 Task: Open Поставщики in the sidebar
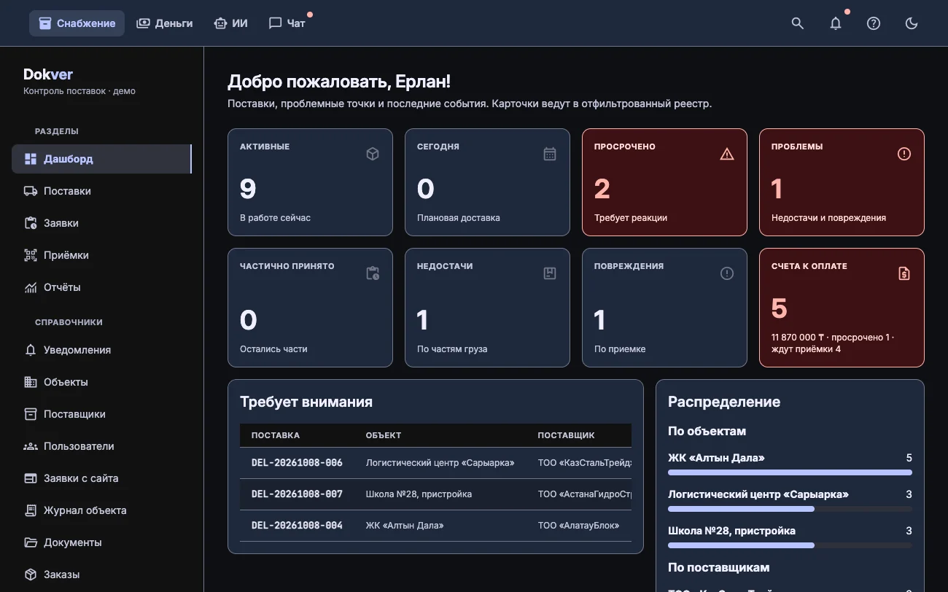101,414
